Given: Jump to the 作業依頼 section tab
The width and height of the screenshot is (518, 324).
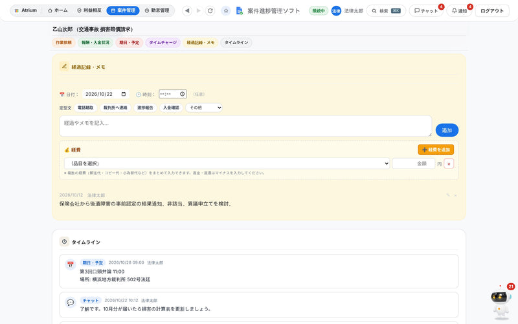Looking at the screenshot, I should (x=63, y=43).
